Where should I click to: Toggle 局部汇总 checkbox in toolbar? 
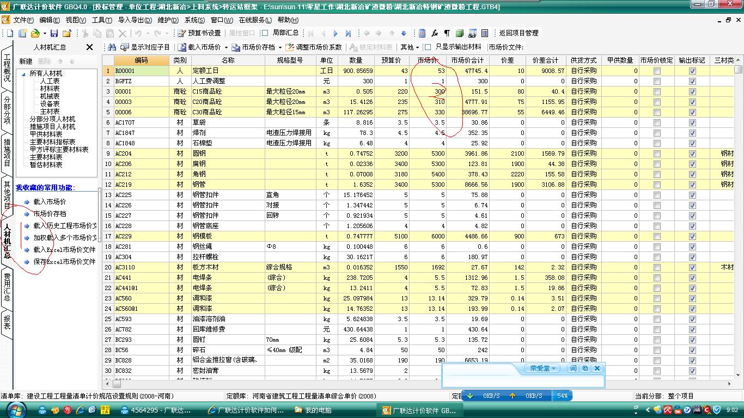[x=265, y=33]
